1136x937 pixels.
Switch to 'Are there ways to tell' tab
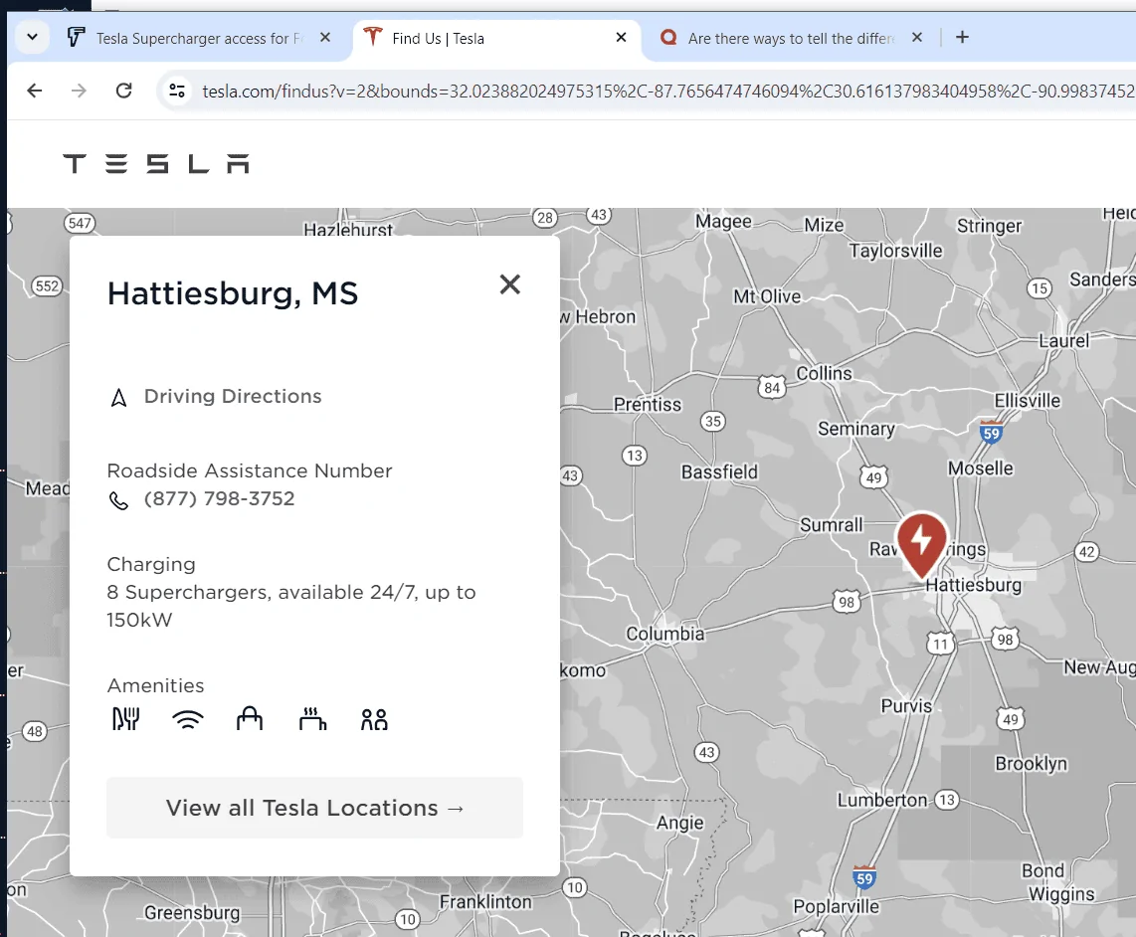click(791, 39)
